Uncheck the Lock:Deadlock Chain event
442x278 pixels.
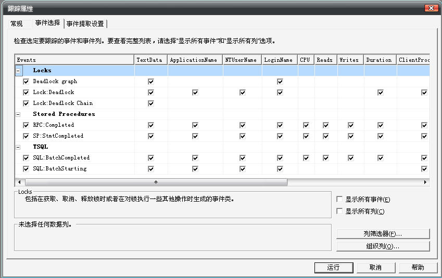26,103
